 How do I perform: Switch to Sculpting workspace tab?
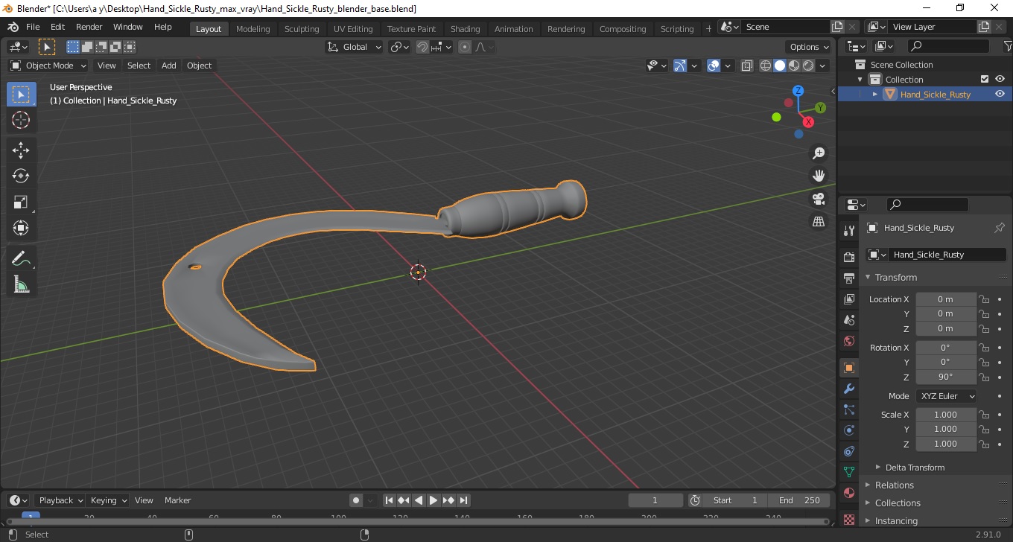[x=302, y=29]
